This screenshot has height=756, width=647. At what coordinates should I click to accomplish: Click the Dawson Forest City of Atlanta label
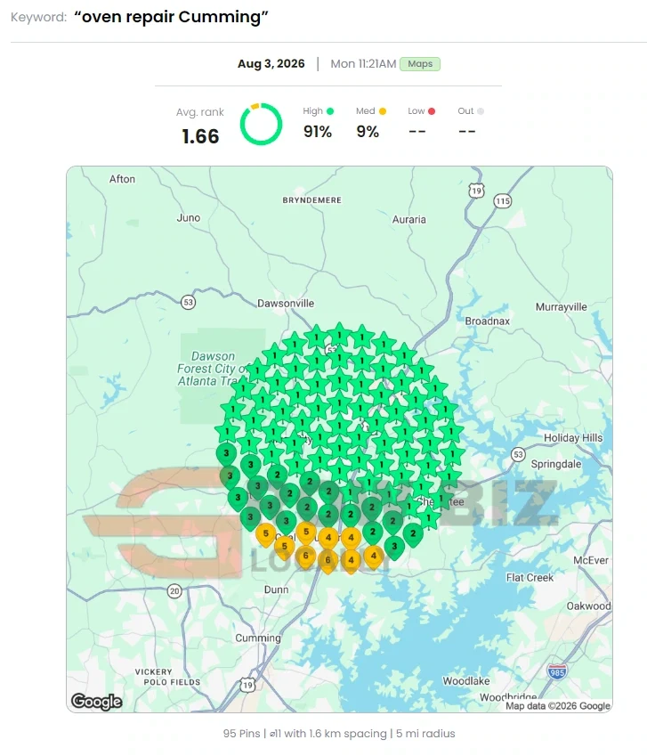pyautogui.click(x=211, y=369)
